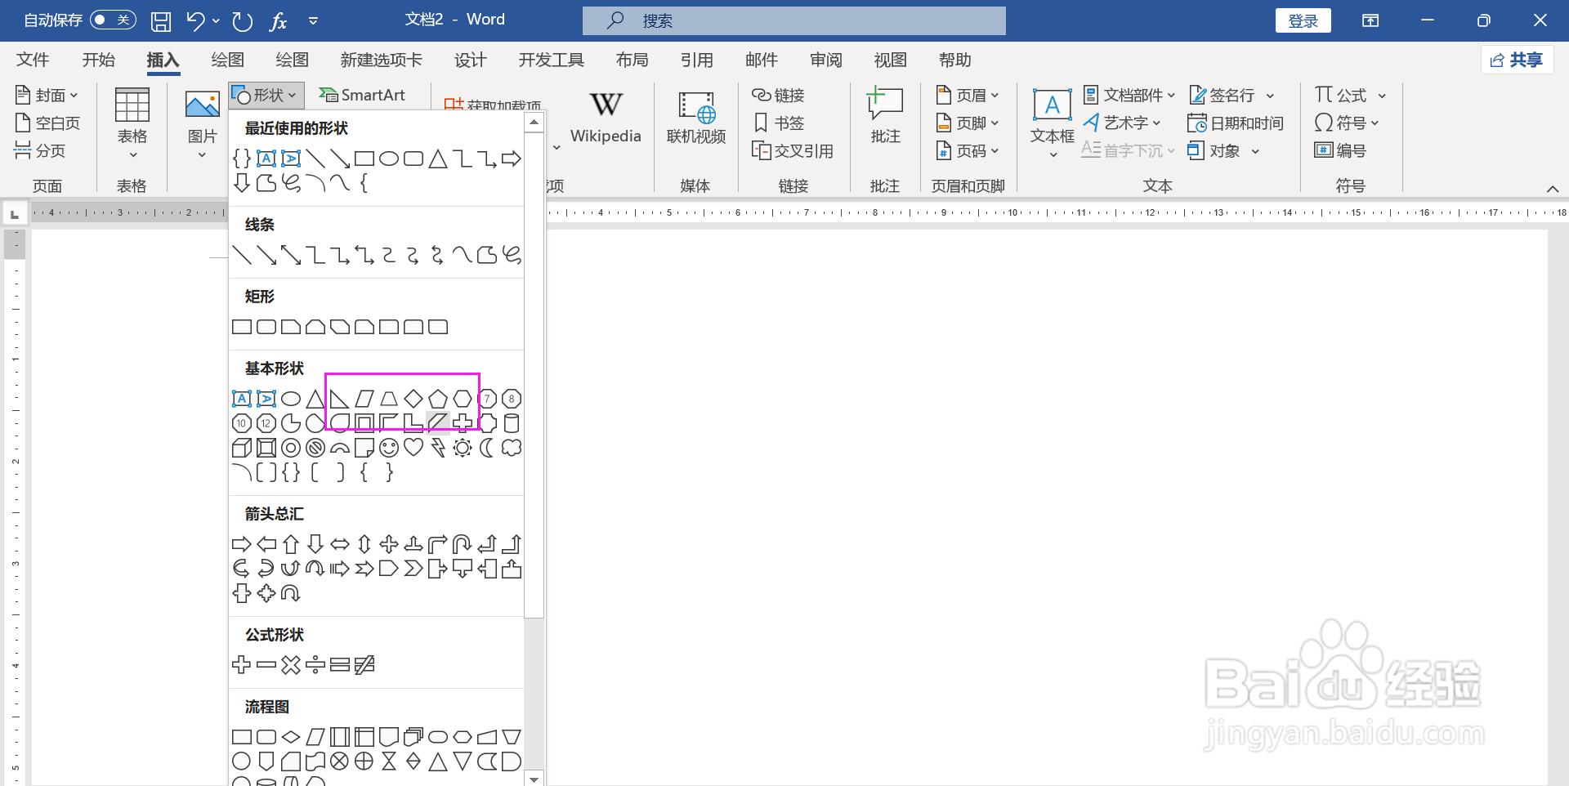Click the 联机视频 online video icon
The image size is (1569, 786).
click(x=696, y=107)
